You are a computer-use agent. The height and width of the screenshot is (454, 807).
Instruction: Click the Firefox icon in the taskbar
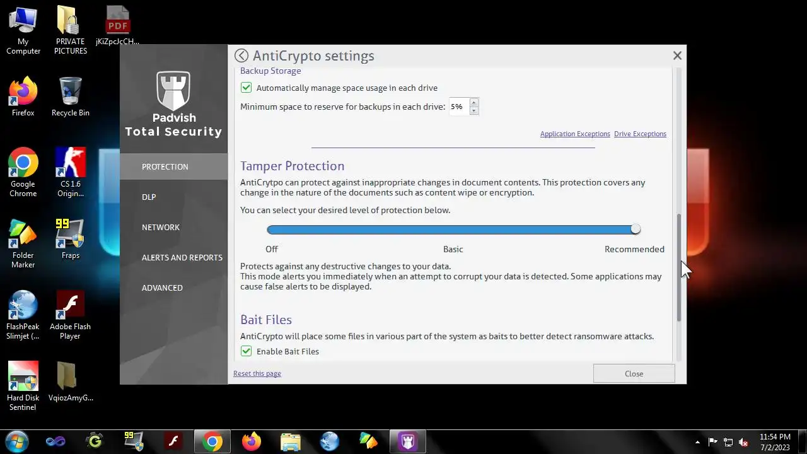coord(252,441)
